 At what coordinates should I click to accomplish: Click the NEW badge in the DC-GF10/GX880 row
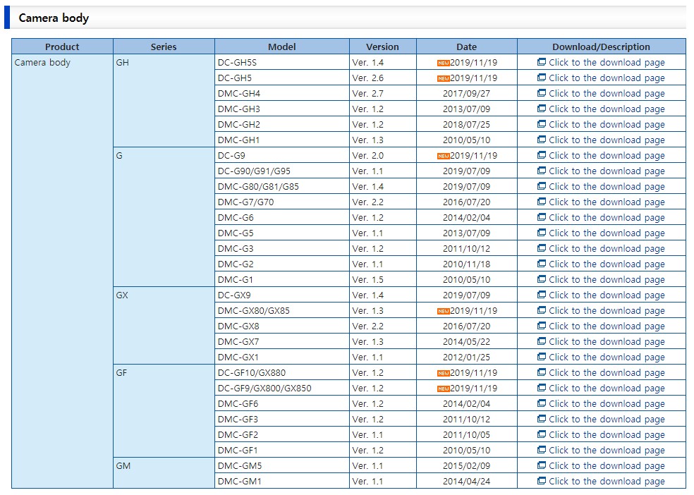pyautogui.click(x=443, y=373)
